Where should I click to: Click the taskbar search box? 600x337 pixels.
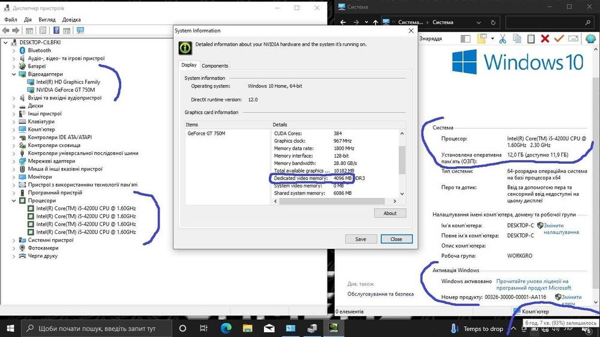click(x=97, y=328)
